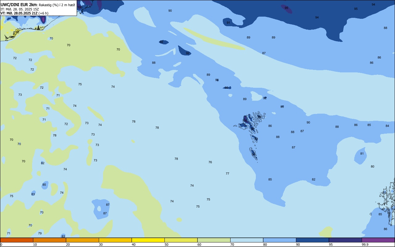The height and width of the screenshot is (247, 395).
Task: Click the map humidity value "76"
Action: click(210, 162)
